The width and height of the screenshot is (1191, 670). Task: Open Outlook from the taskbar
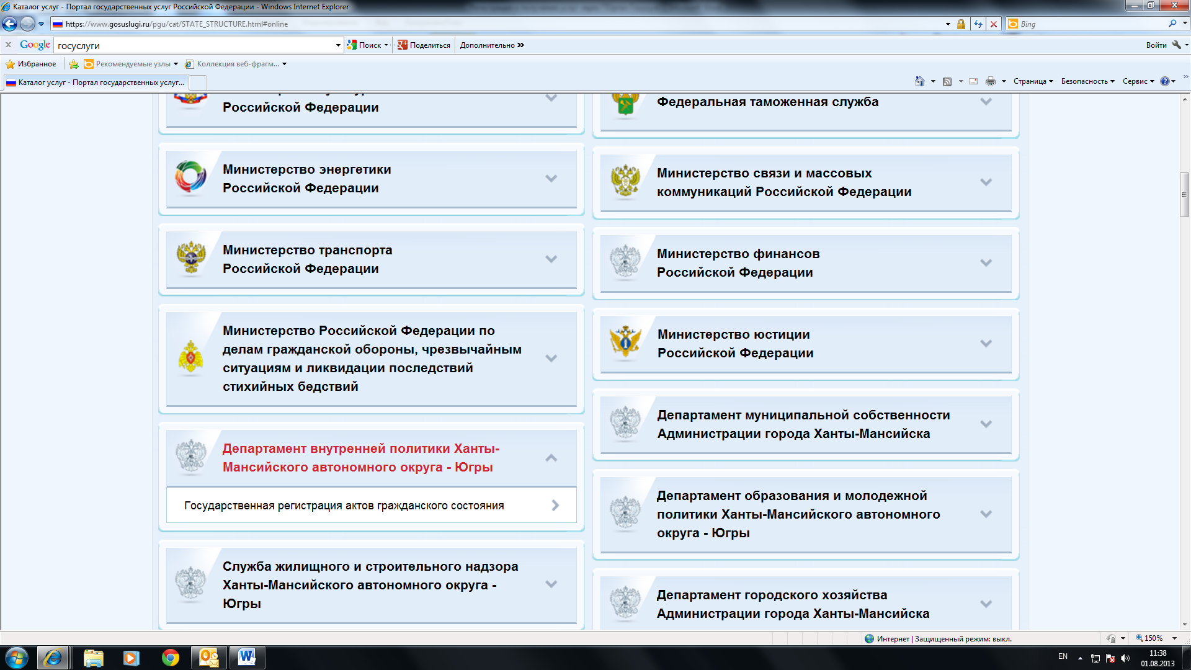point(208,658)
